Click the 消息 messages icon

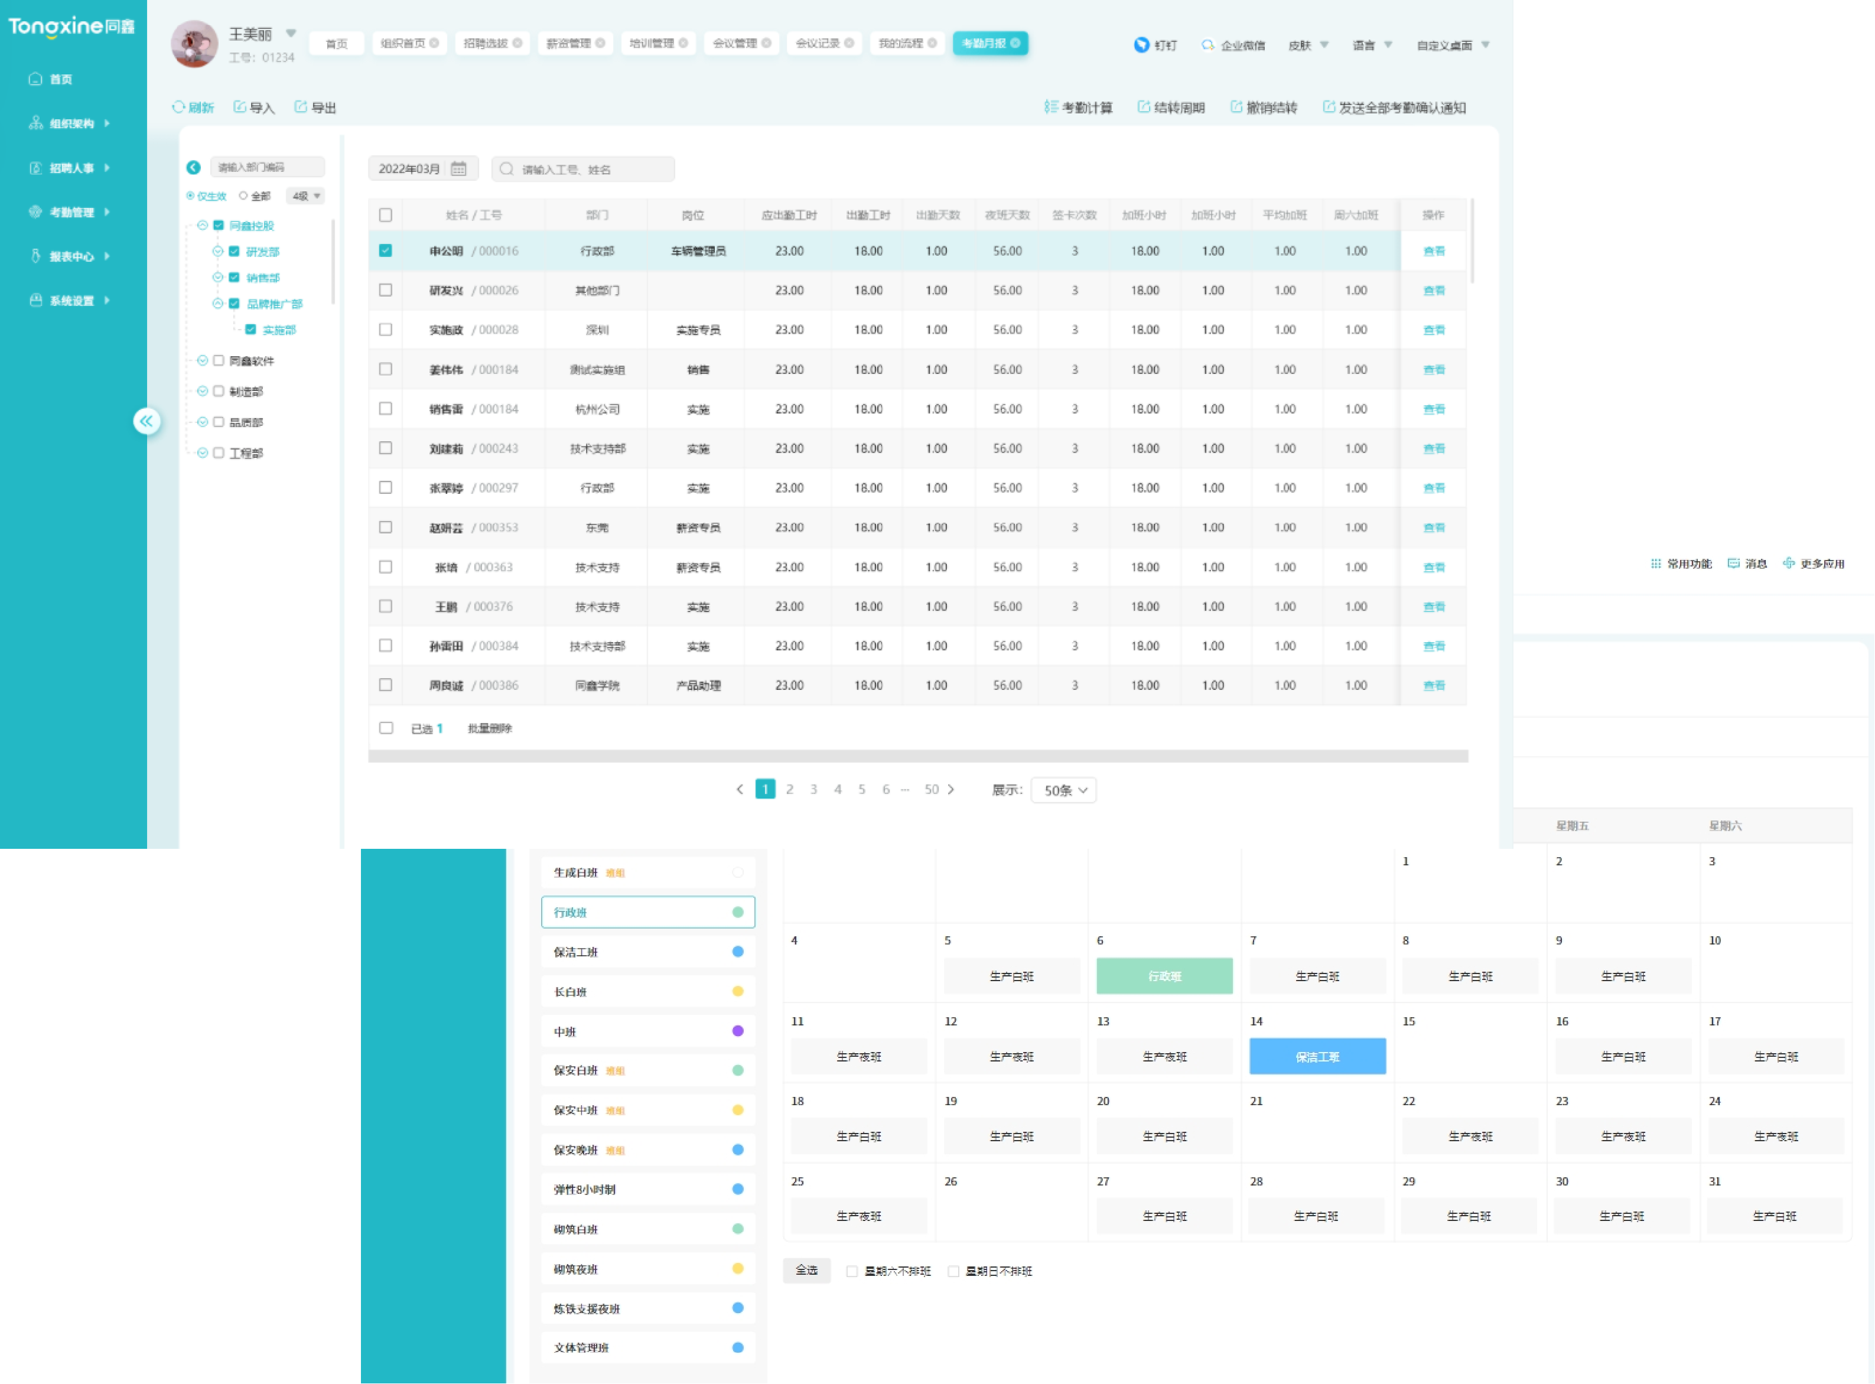point(1733,564)
